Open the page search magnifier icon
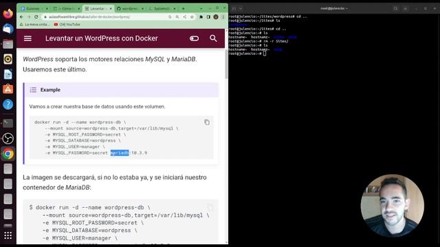The width and height of the screenshot is (440, 247). tap(213, 38)
